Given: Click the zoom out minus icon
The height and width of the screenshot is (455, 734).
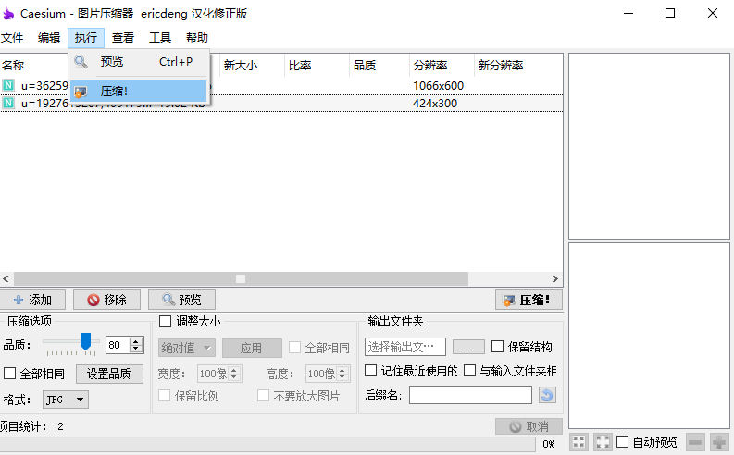Looking at the screenshot, I should [695, 441].
